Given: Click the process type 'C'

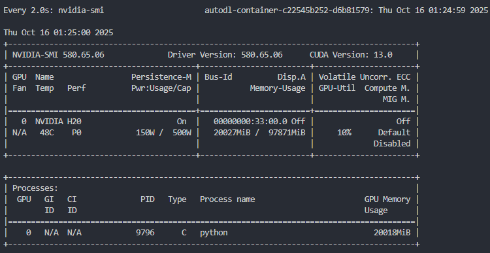Looking at the screenshot, I should pos(184,233).
